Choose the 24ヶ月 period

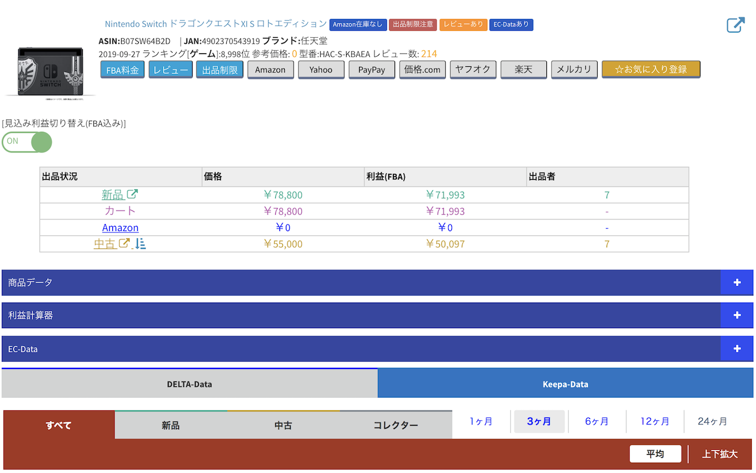713,422
